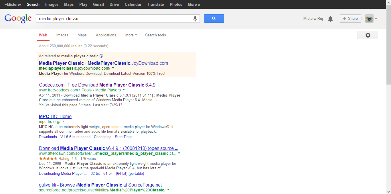Expand account dropdown arrow beside avatar
Image resolution: width=391 pixels, height=194 pixels.
[376, 19]
